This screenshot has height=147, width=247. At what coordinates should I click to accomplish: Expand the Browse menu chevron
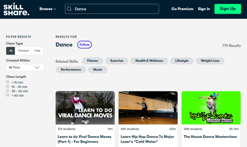pos(55,9)
